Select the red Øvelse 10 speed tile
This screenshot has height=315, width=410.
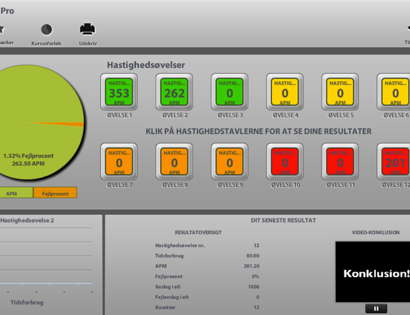284,161
